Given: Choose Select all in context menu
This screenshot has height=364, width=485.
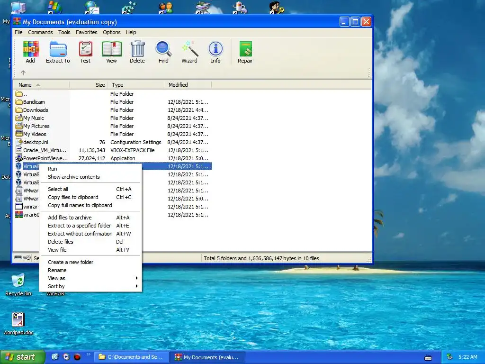Looking at the screenshot, I should (x=90, y=189).
